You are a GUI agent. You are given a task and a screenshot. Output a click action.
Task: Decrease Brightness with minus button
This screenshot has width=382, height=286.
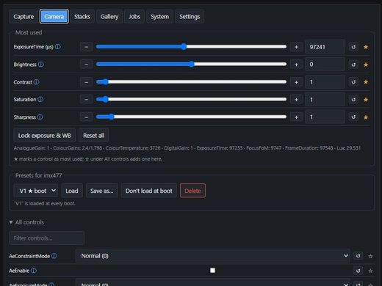86,65
